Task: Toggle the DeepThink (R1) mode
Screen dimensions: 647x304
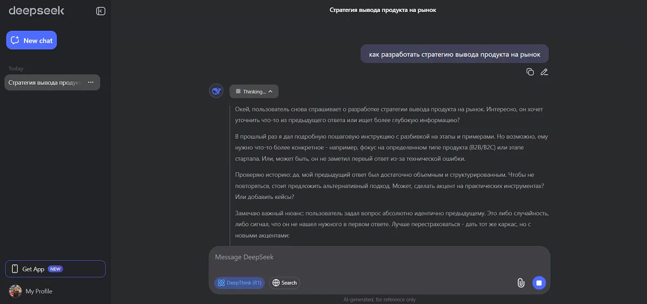Action: [x=239, y=283]
